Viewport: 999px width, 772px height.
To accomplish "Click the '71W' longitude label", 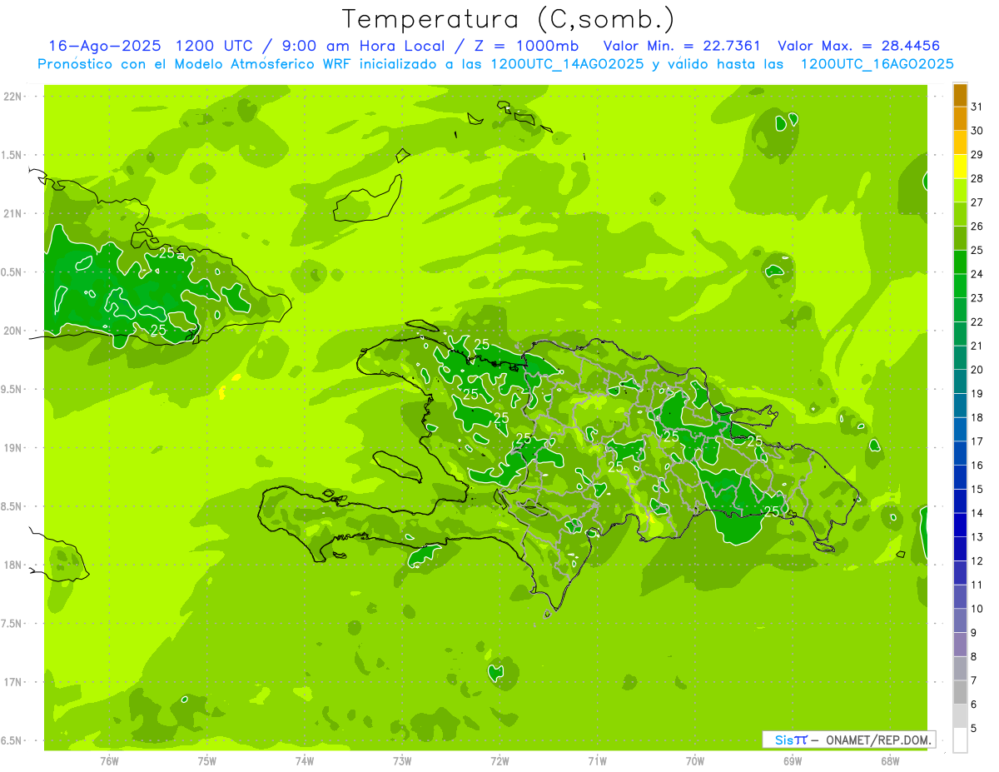I will (x=597, y=760).
